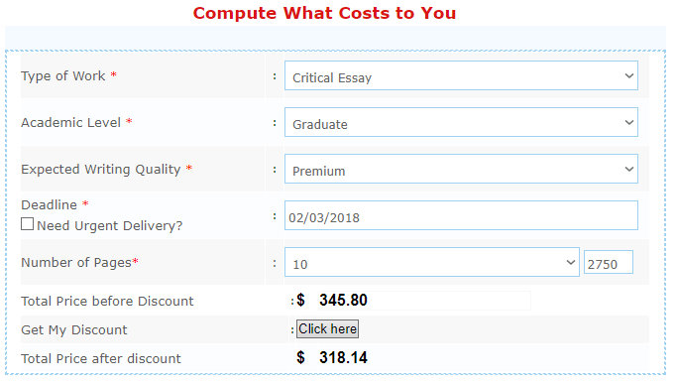Open the Type of Work dropdown
This screenshot has width=676, height=382.
pyautogui.click(x=461, y=75)
